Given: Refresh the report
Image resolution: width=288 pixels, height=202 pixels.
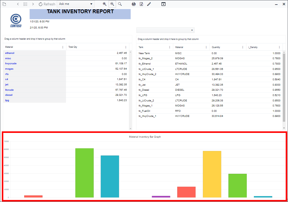Looking at the screenshot, I should coord(47,4).
